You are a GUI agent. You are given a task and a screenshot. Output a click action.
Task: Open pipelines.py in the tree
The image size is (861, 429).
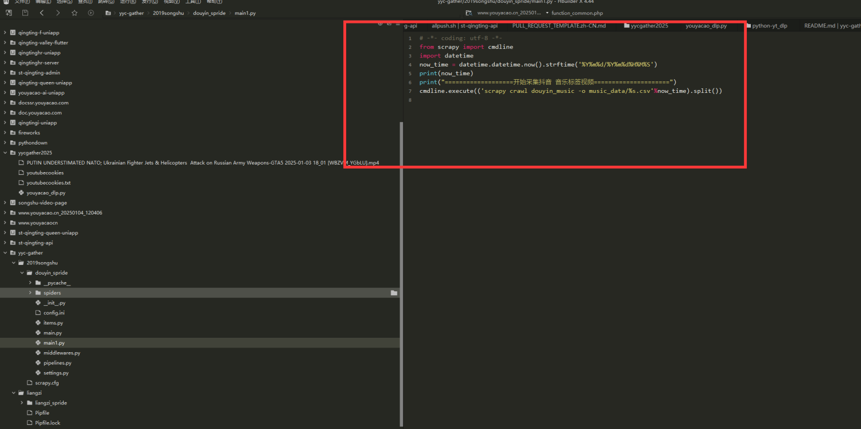(x=57, y=363)
